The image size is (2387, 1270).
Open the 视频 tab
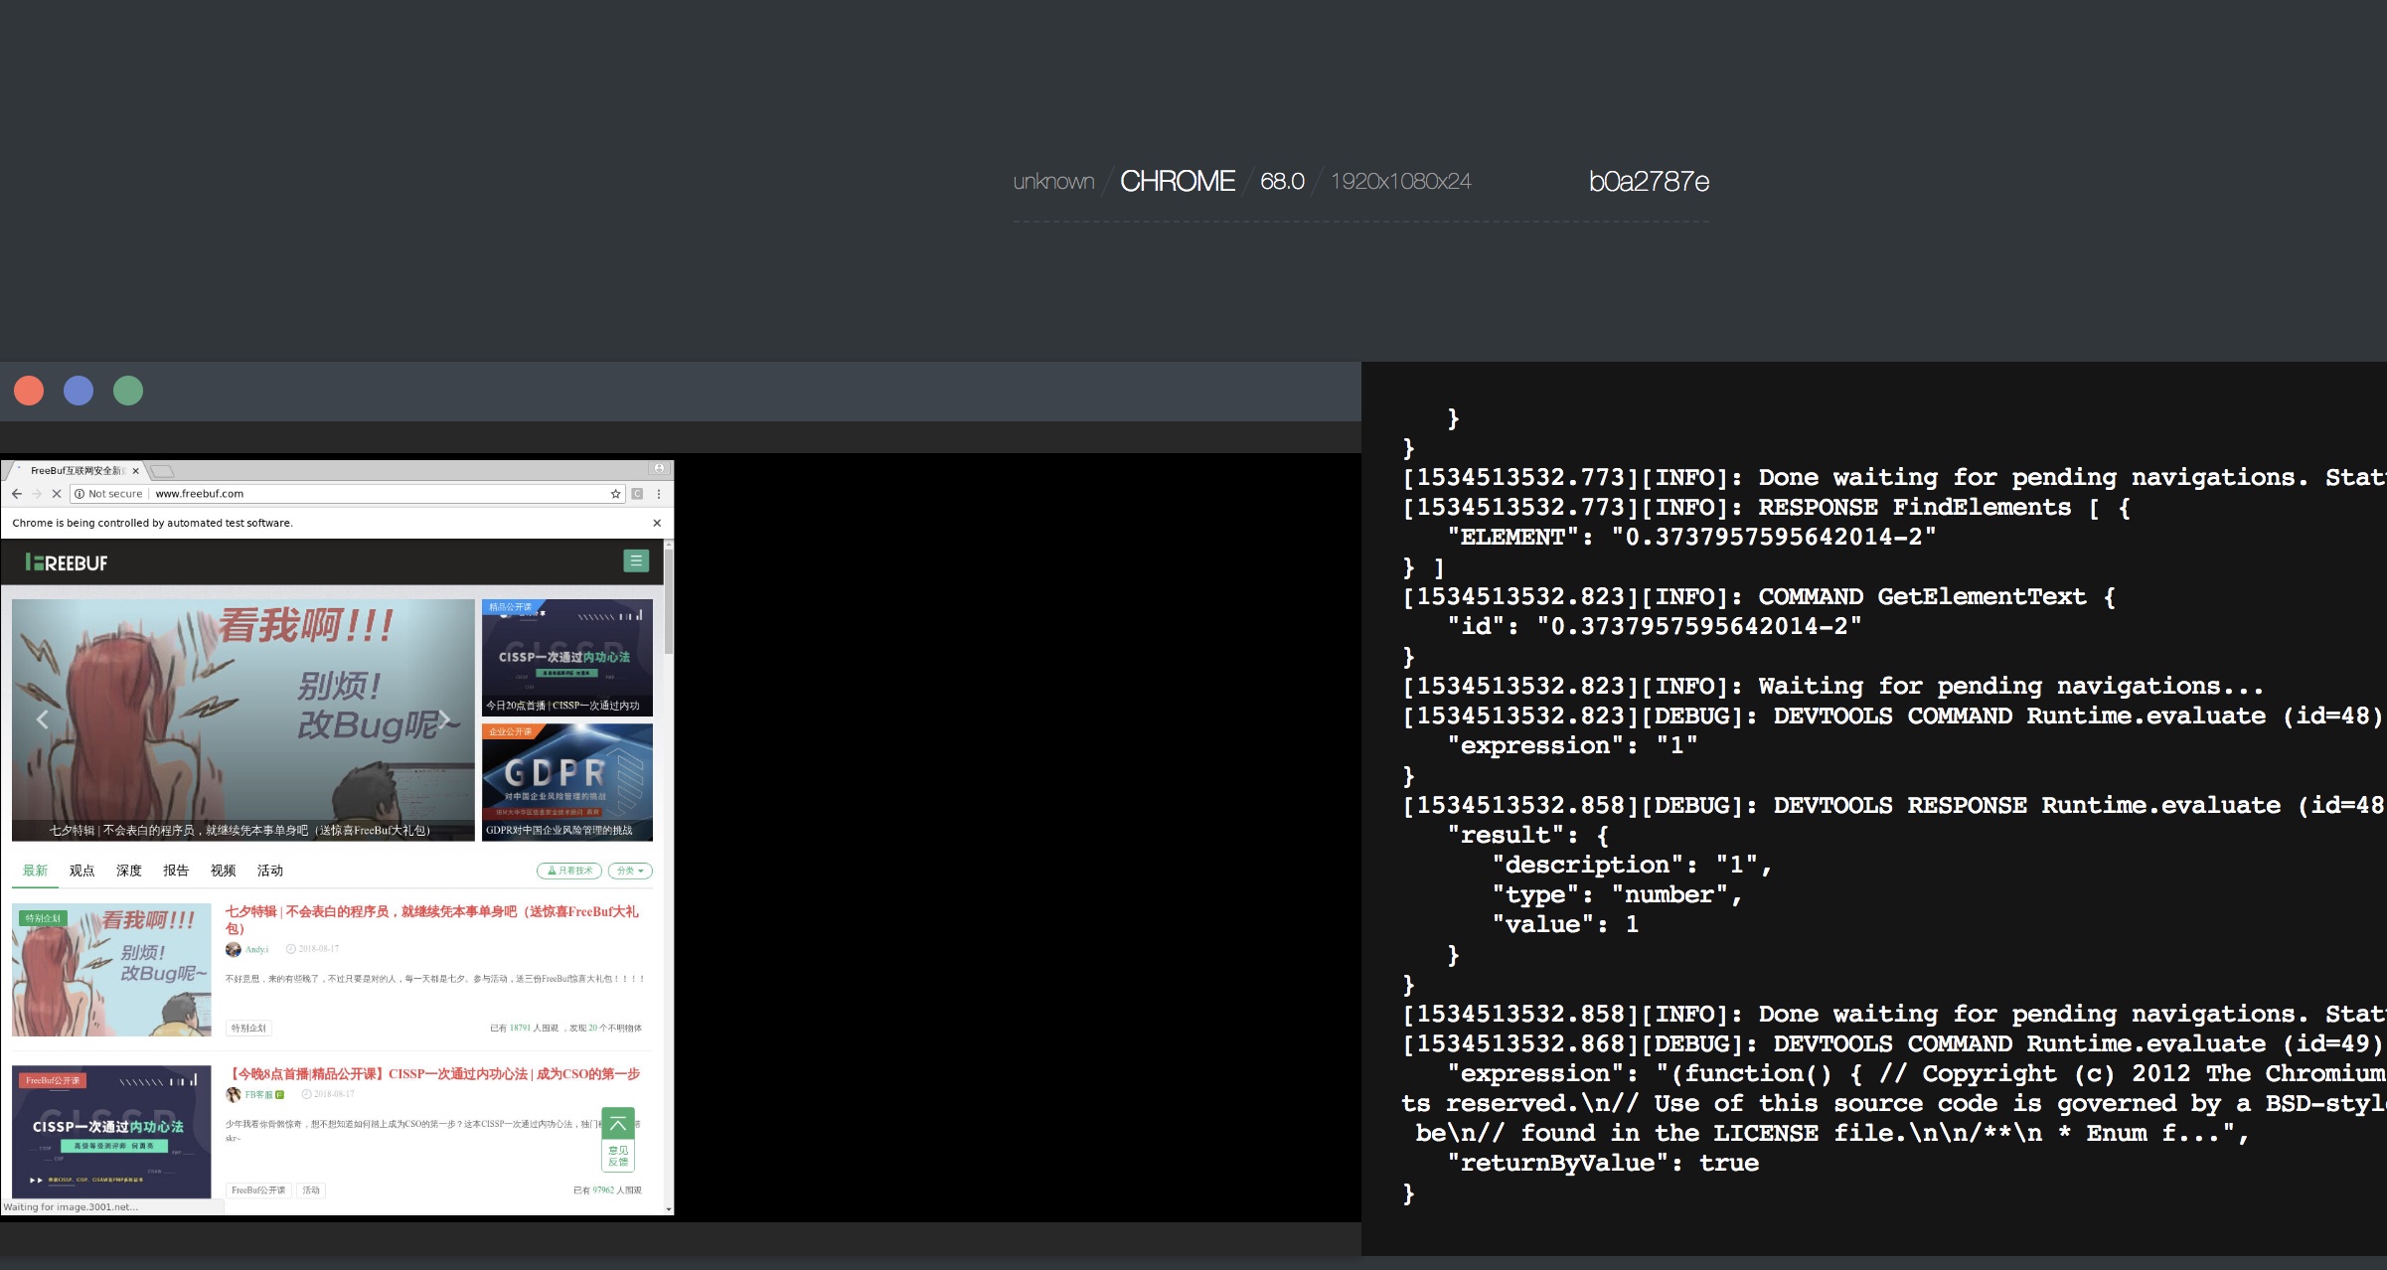(x=223, y=871)
